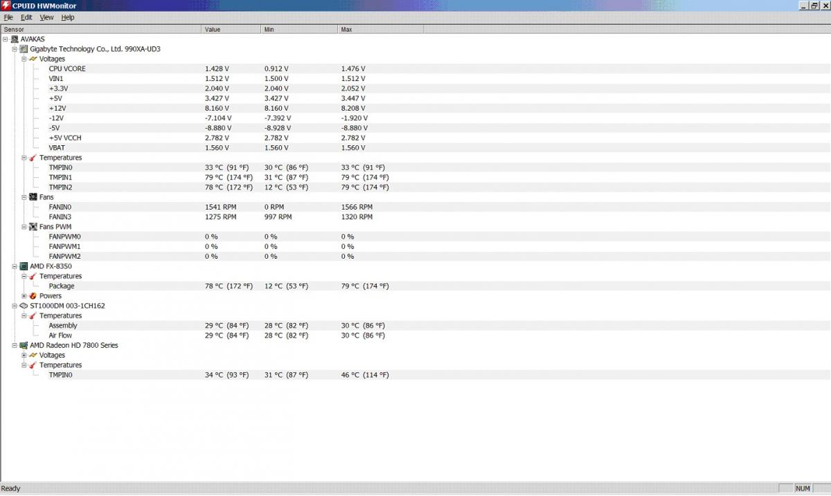The height and width of the screenshot is (496, 831).
Task: Click the Powers flame icon
Action: 33,296
